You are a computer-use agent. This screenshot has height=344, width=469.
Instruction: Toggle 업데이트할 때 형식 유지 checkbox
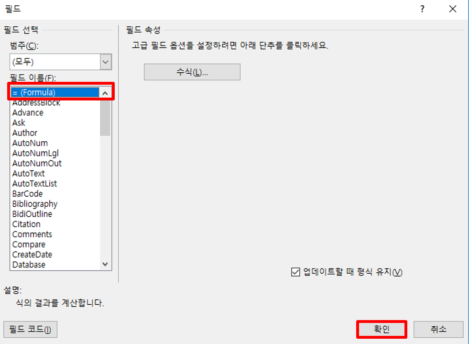295,272
